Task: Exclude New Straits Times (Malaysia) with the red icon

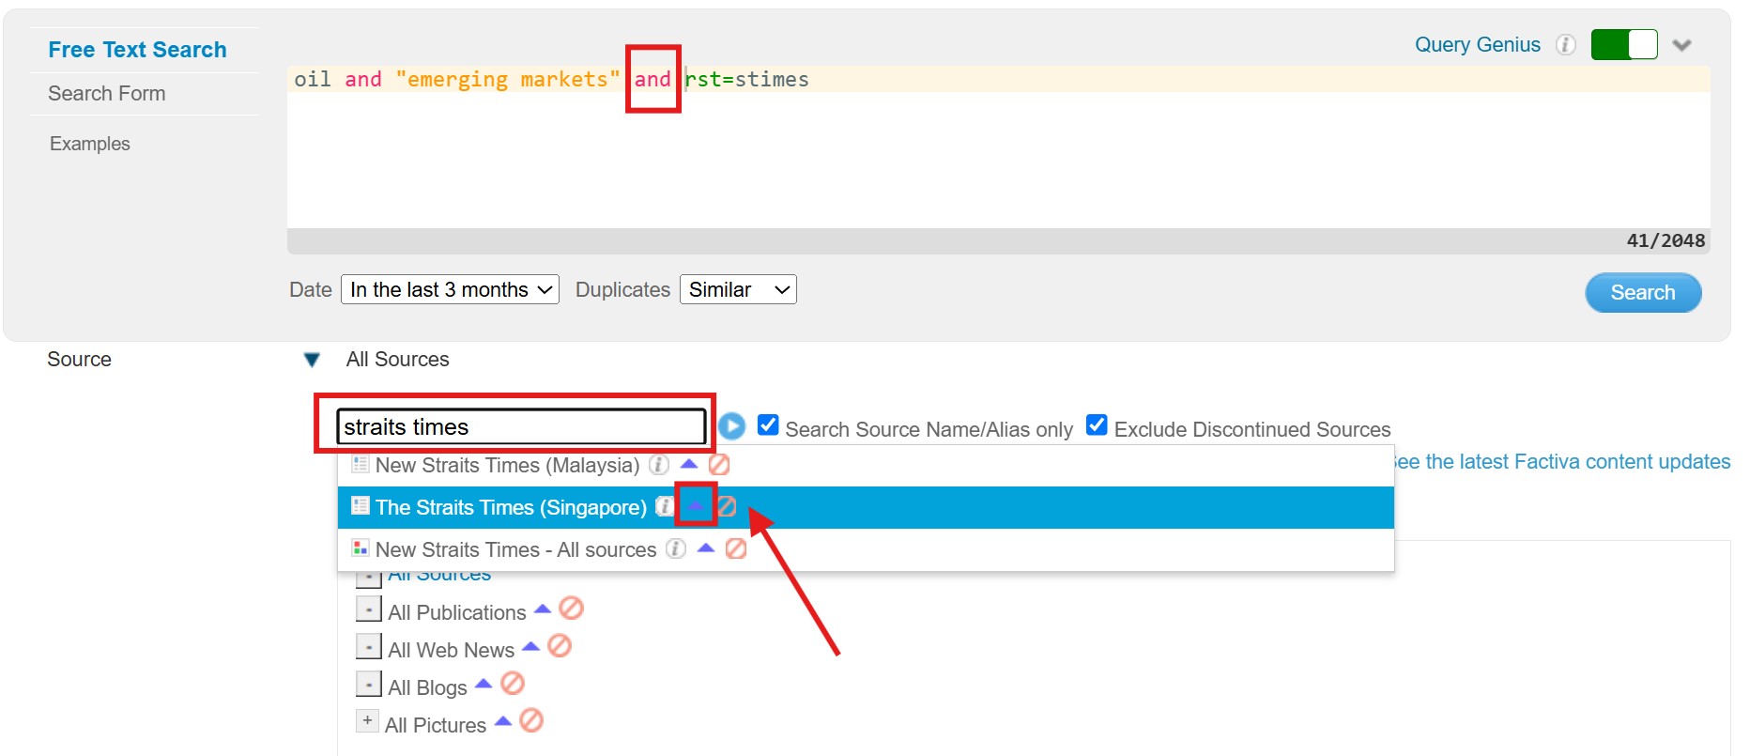Action: (719, 465)
